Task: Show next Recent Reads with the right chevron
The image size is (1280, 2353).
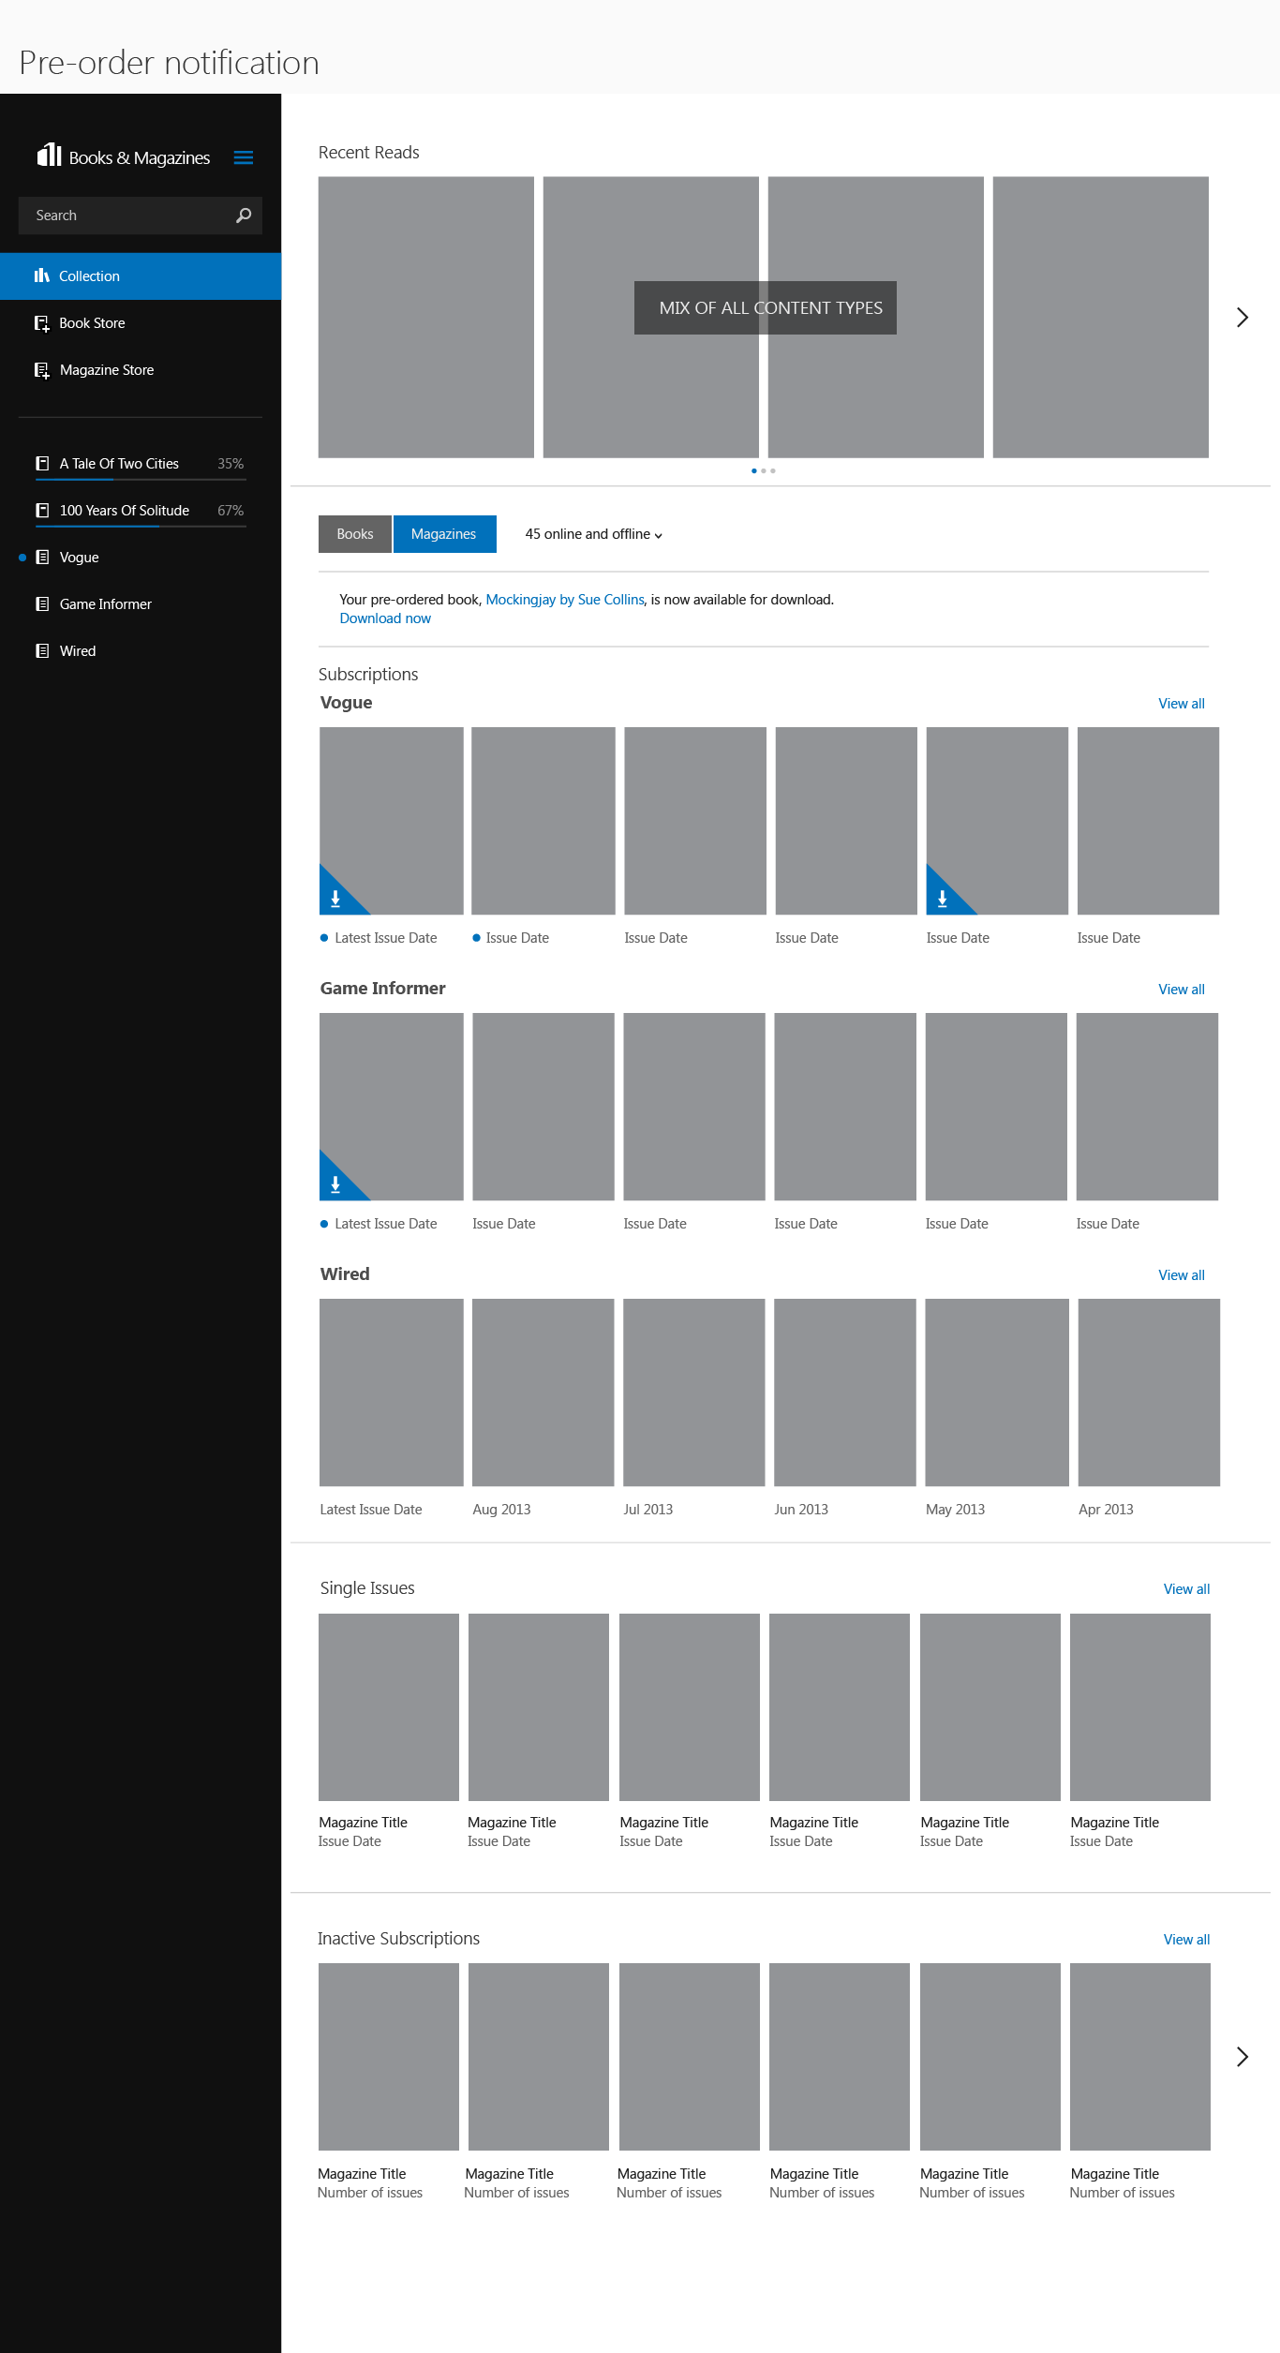Action: coord(1243,318)
